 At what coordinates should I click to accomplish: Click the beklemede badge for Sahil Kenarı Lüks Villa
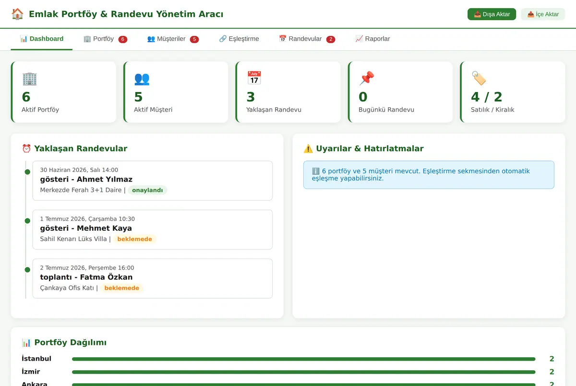tap(134, 239)
